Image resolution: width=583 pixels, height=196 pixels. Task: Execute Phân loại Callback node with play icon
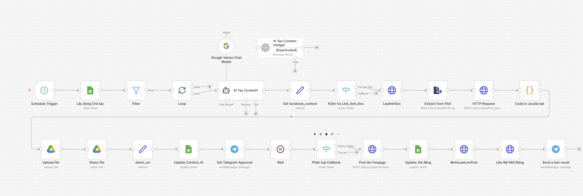315,134
